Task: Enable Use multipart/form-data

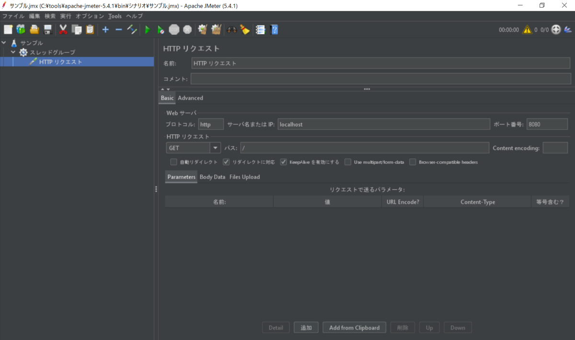Action: (x=348, y=162)
